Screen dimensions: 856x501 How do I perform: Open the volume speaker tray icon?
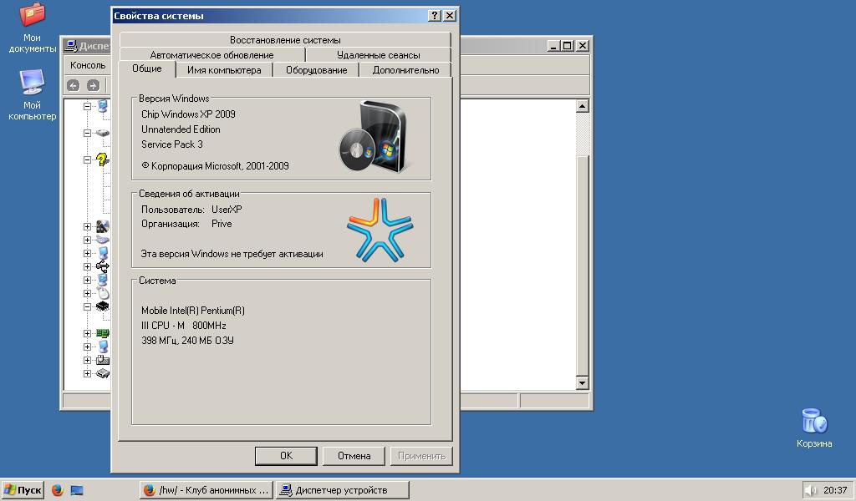(x=811, y=490)
